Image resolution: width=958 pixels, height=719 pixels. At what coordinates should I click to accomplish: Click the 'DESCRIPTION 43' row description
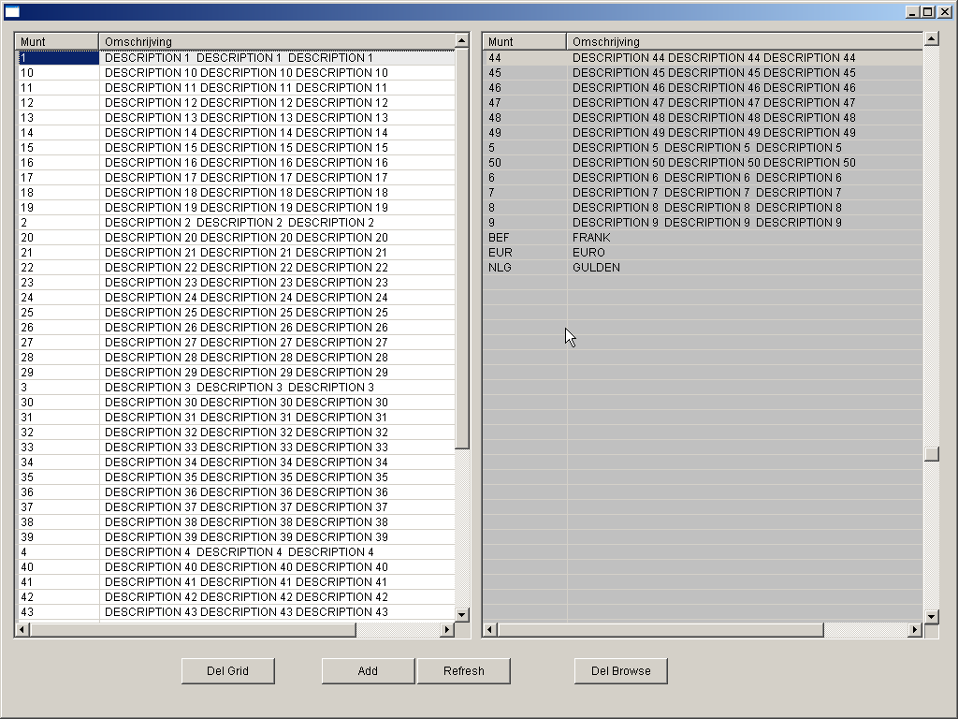pyautogui.click(x=277, y=612)
